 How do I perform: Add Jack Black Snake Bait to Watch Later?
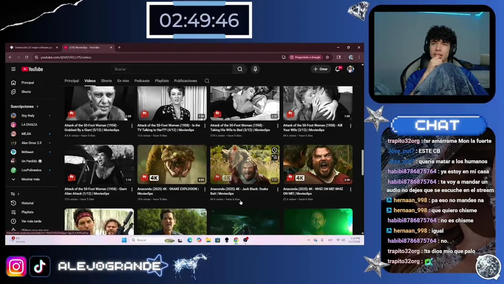tap(274, 150)
